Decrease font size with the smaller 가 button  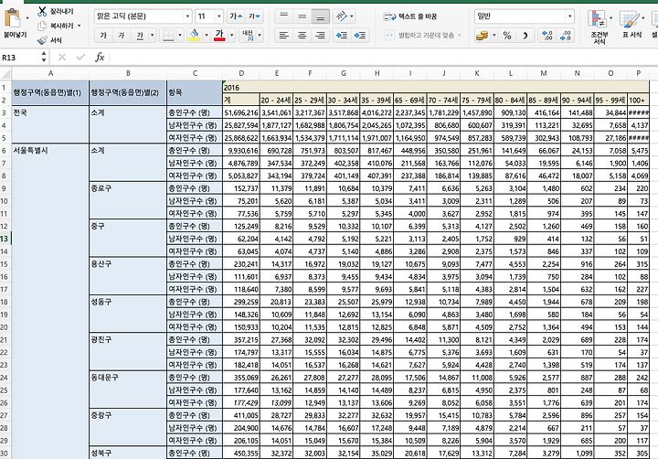[x=254, y=16]
